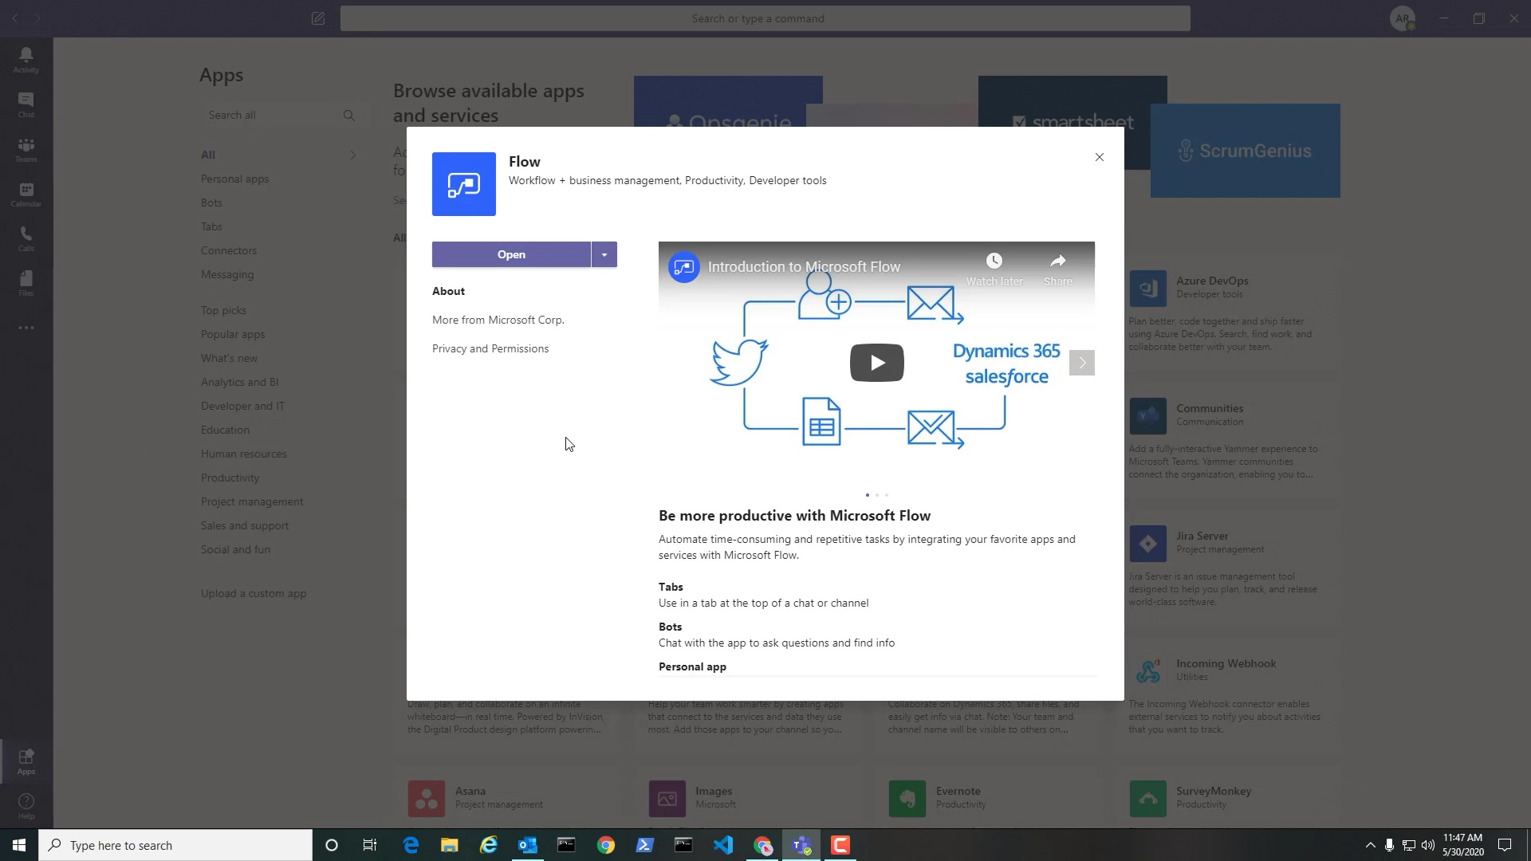Open the user profile avatar
This screenshot has height=861, width=1531.
(x=1403, y=18)
